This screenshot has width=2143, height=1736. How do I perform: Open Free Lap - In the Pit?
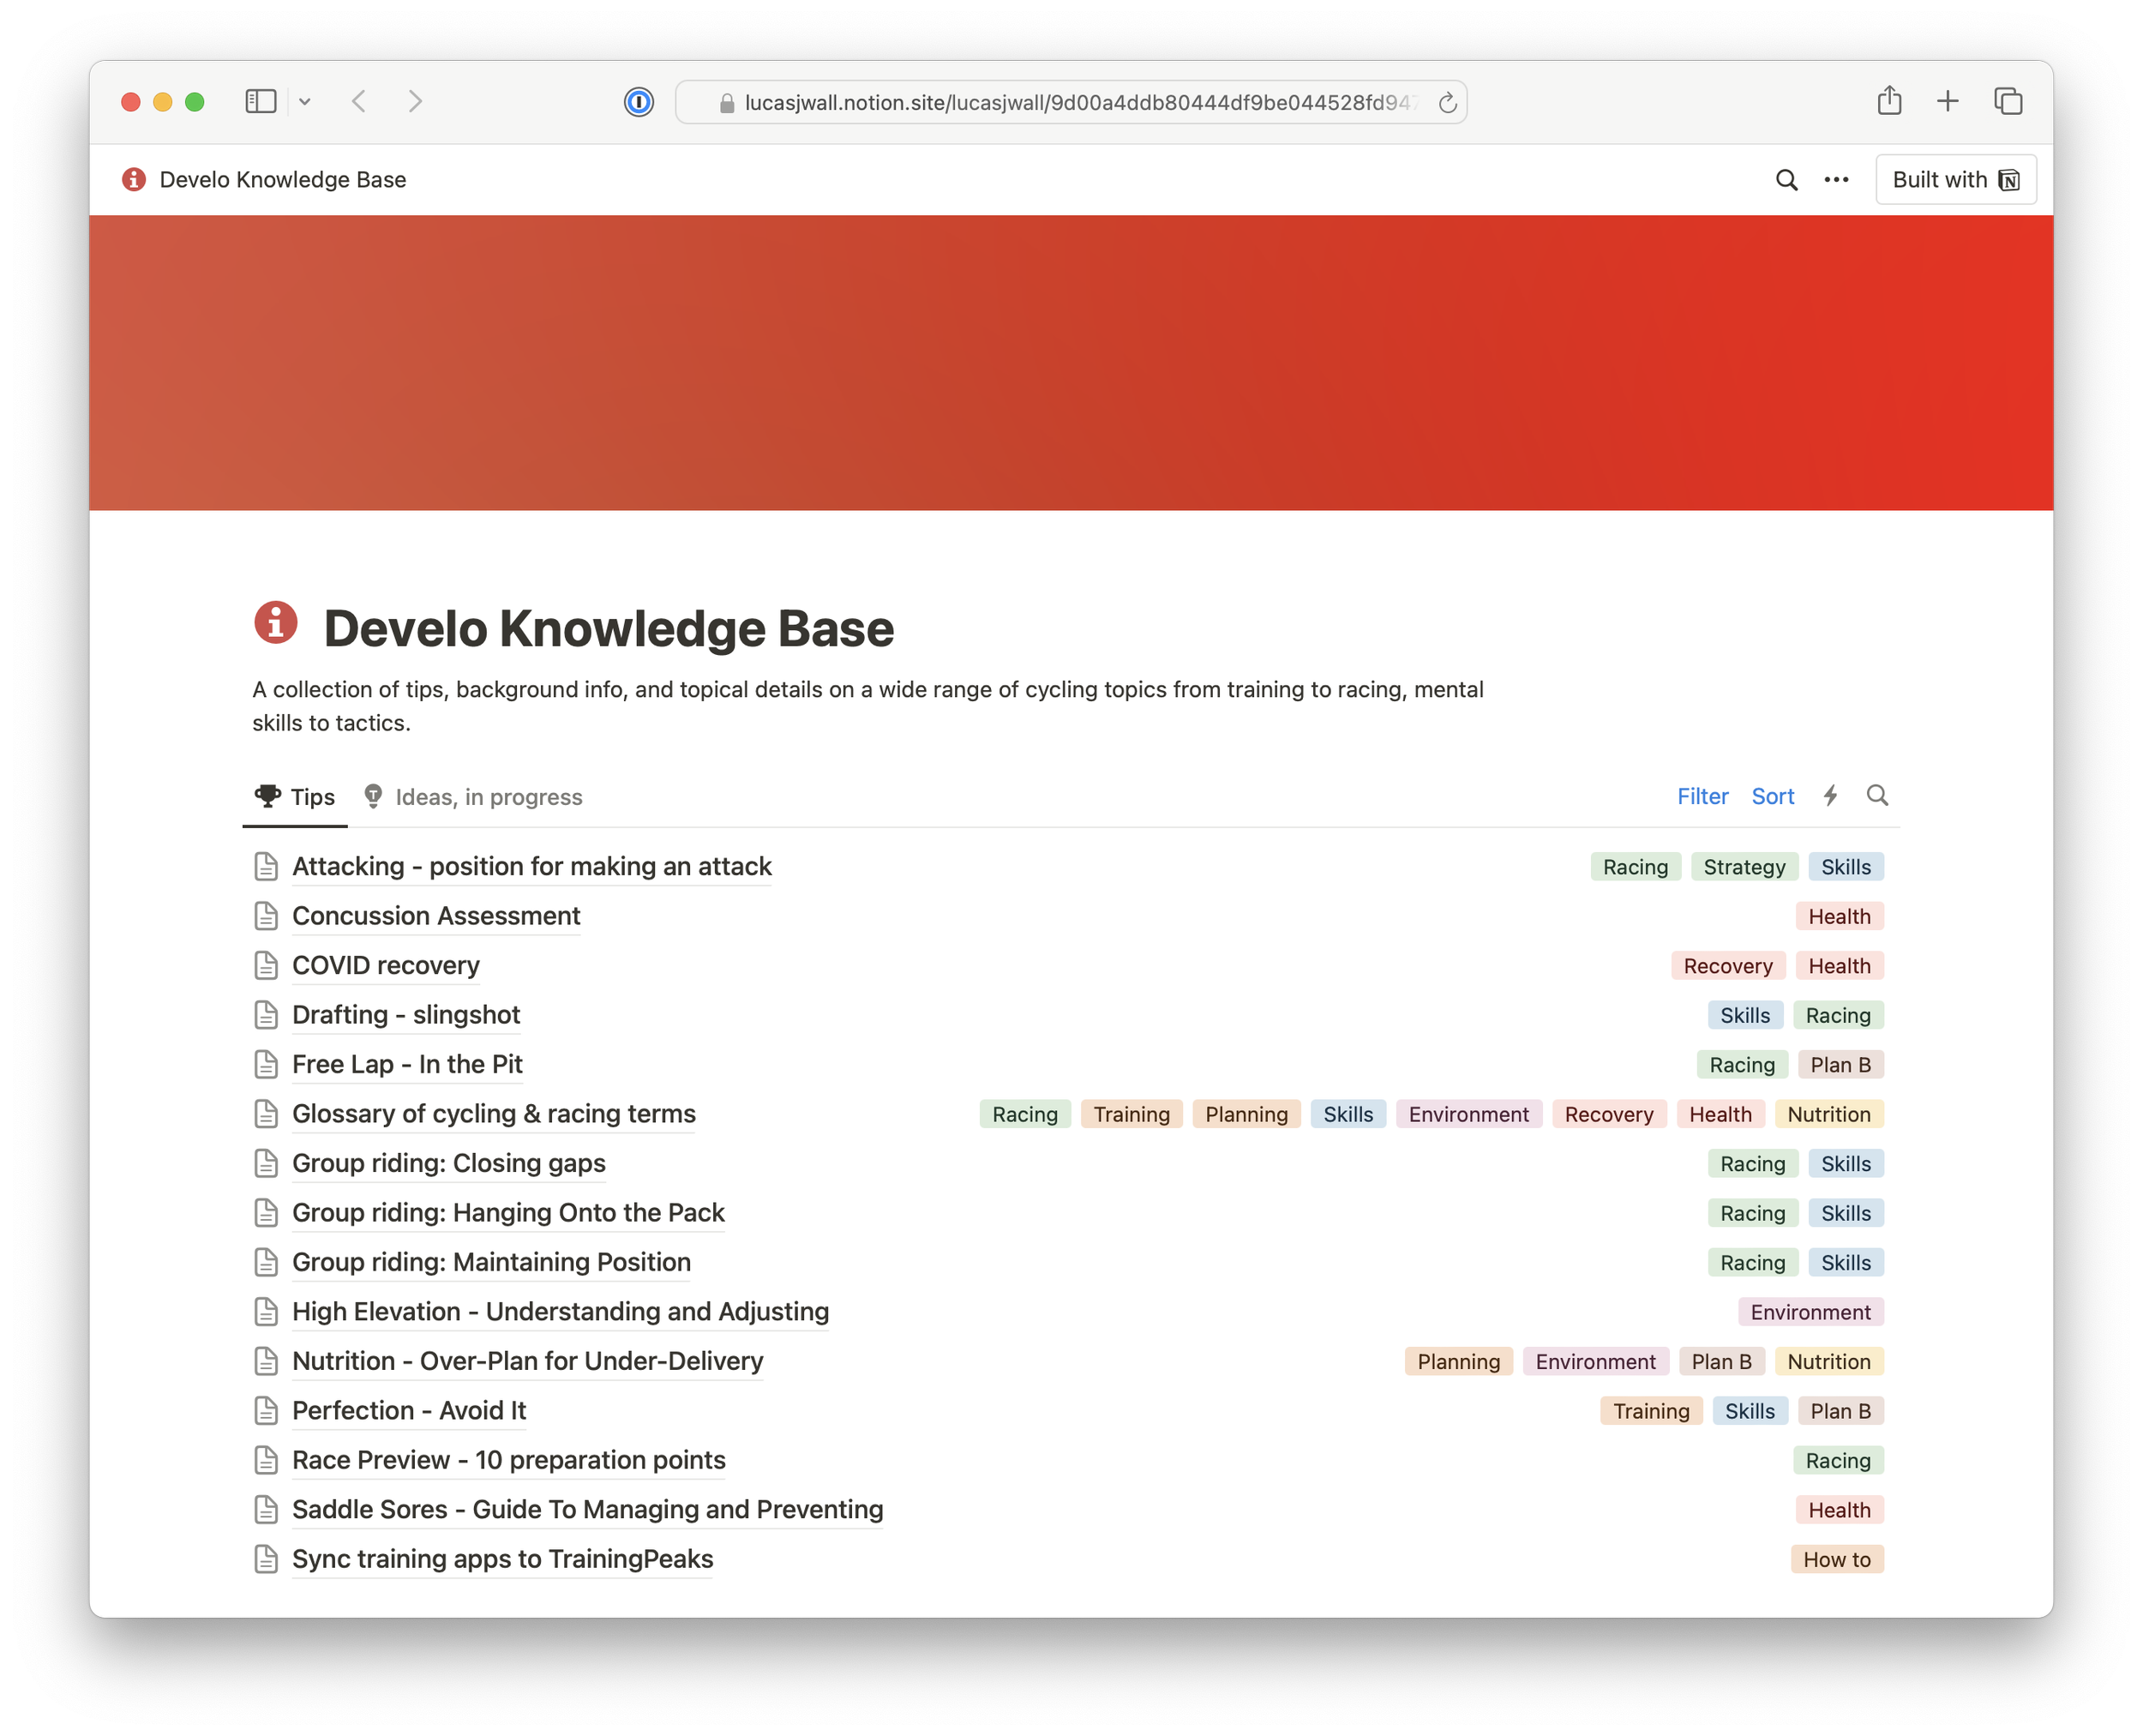pos(407,1065)
